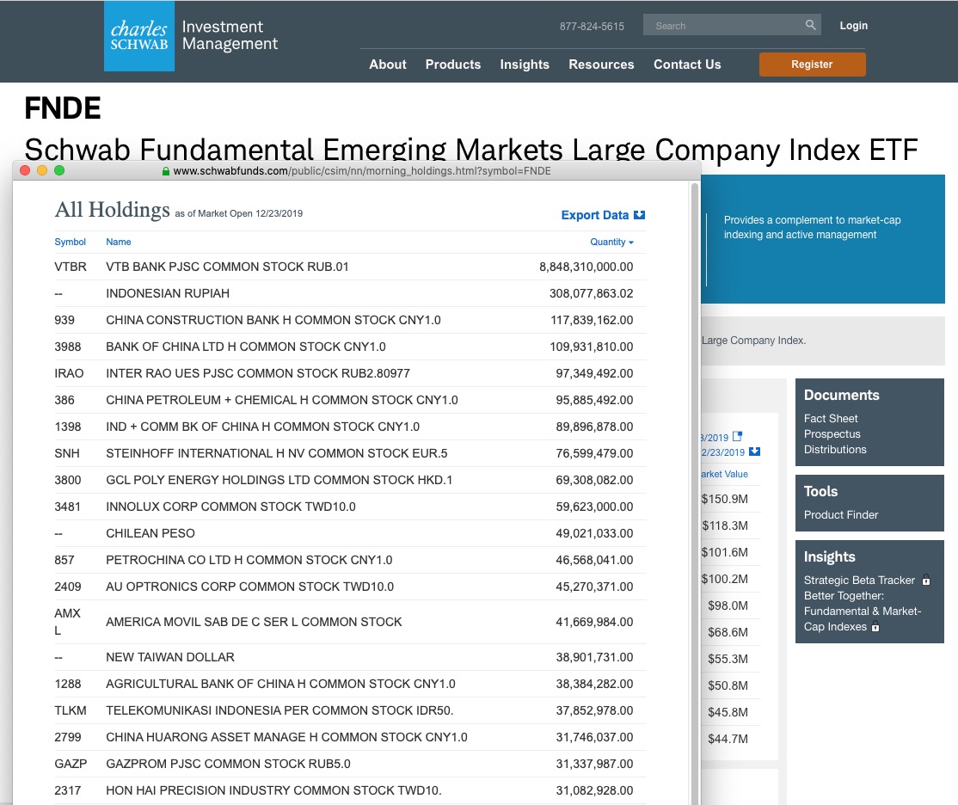Click the popup URL address text
Screen dimensions: 958x805
point(362,171)
